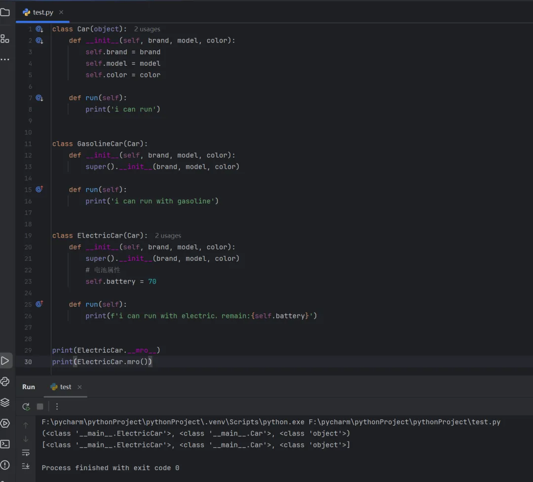Click 'print(ElectricCar.mro())' line
The image size is (533, 482).
(102, 362)
